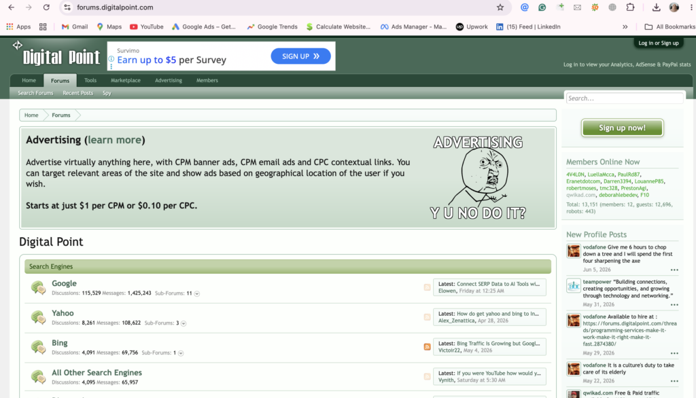
Task: Open options dots on vodafone May 29 post
Action: pyautogui.click(x=674, y=353)
